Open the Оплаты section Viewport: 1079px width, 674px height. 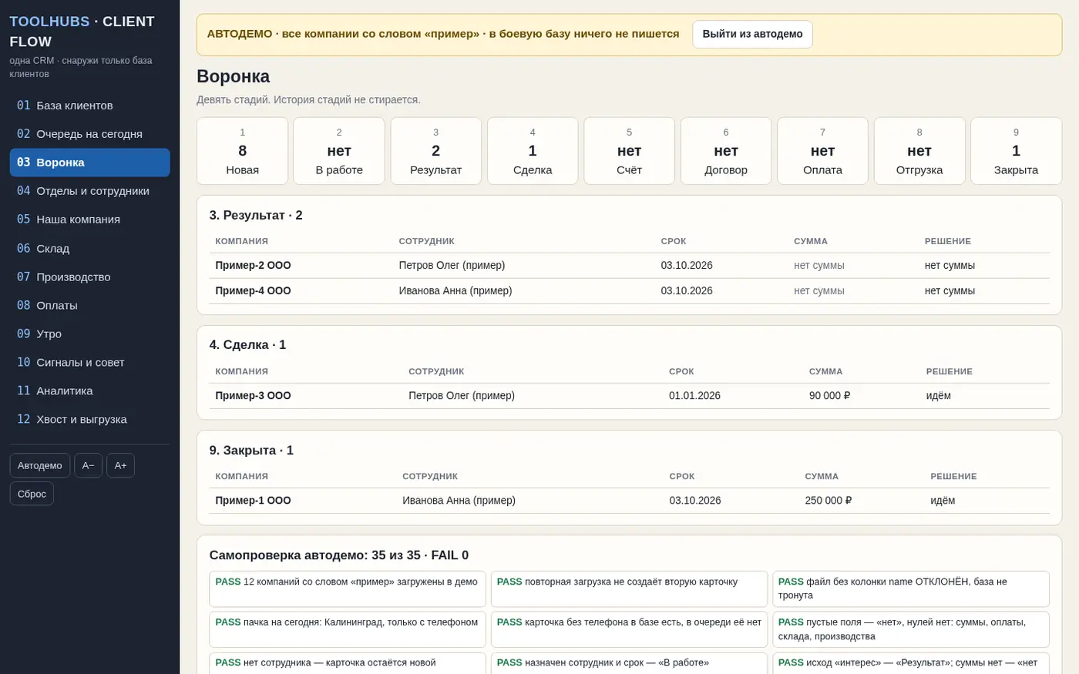(x=89, y=305)
